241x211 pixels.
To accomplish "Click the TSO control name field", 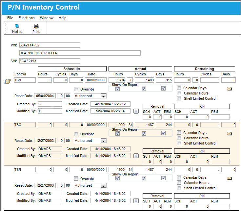I will pos(25,125).
